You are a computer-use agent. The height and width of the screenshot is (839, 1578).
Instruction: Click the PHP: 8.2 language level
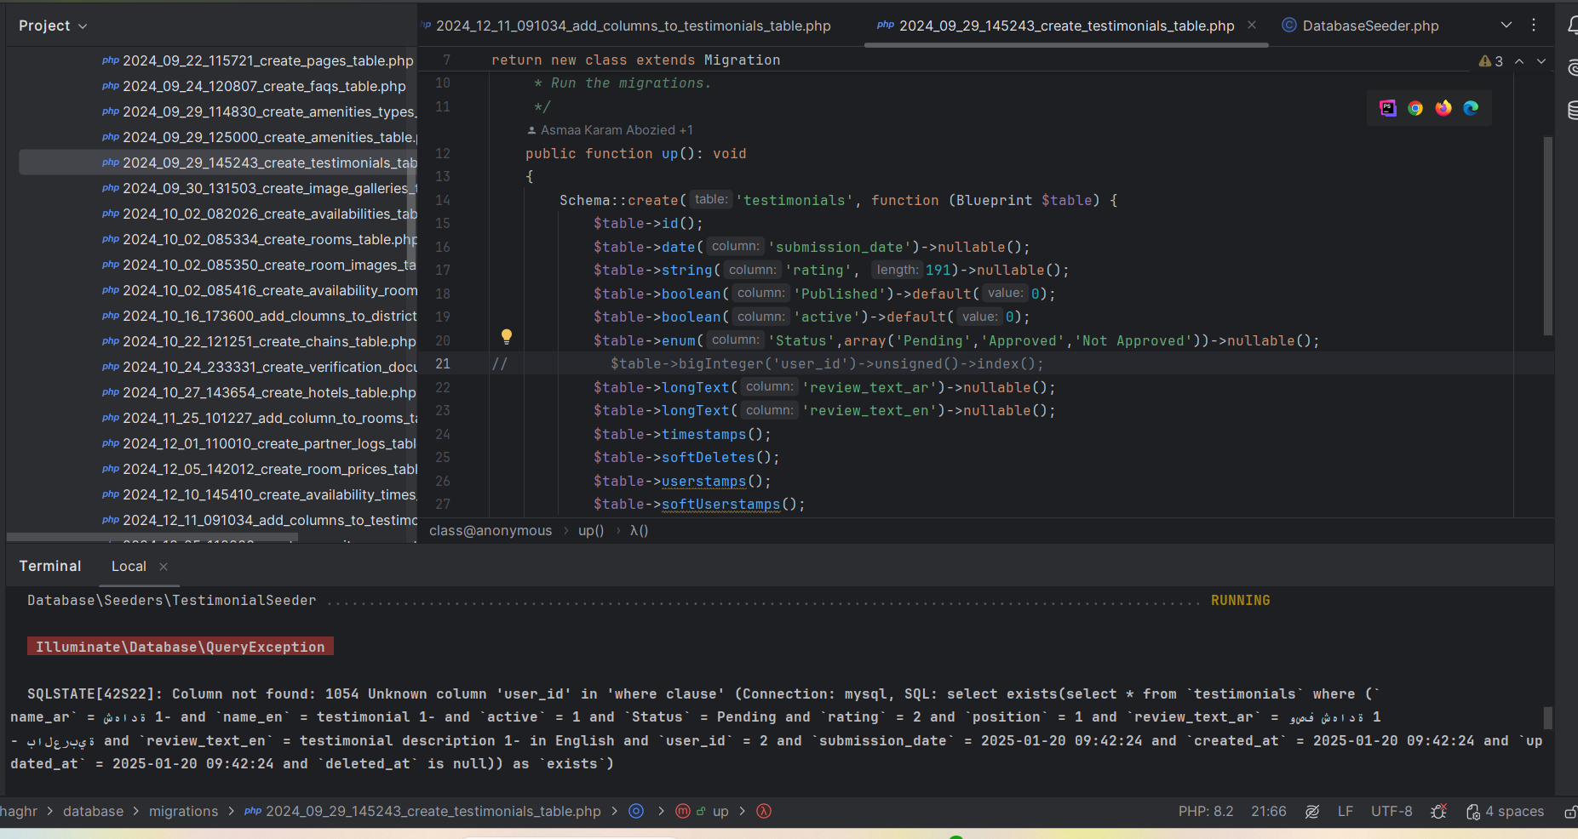point(1205,812)
